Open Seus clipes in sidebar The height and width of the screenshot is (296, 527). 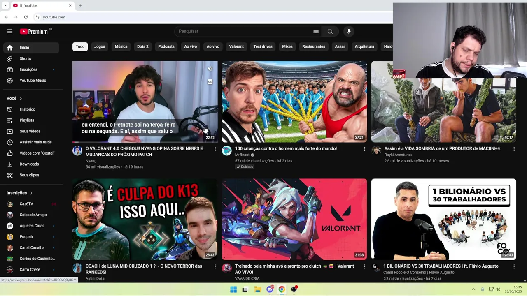point(31,175)
